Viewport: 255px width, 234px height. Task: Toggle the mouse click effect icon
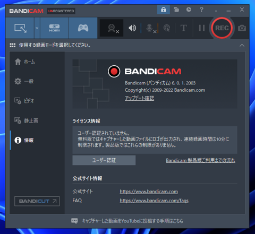(x=167, y=28)
